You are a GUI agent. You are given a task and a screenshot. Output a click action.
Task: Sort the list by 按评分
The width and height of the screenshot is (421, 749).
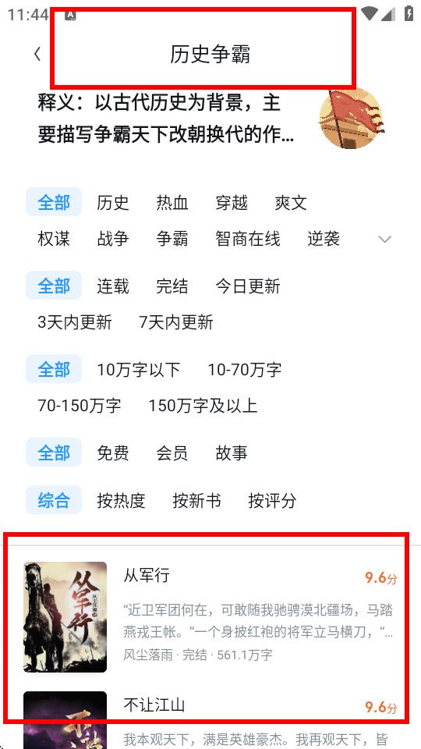click(273, 501)
